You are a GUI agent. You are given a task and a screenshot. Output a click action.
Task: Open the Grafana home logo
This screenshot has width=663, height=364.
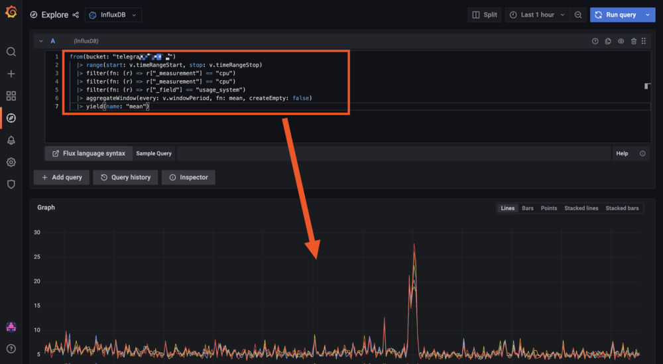point(11,14)
